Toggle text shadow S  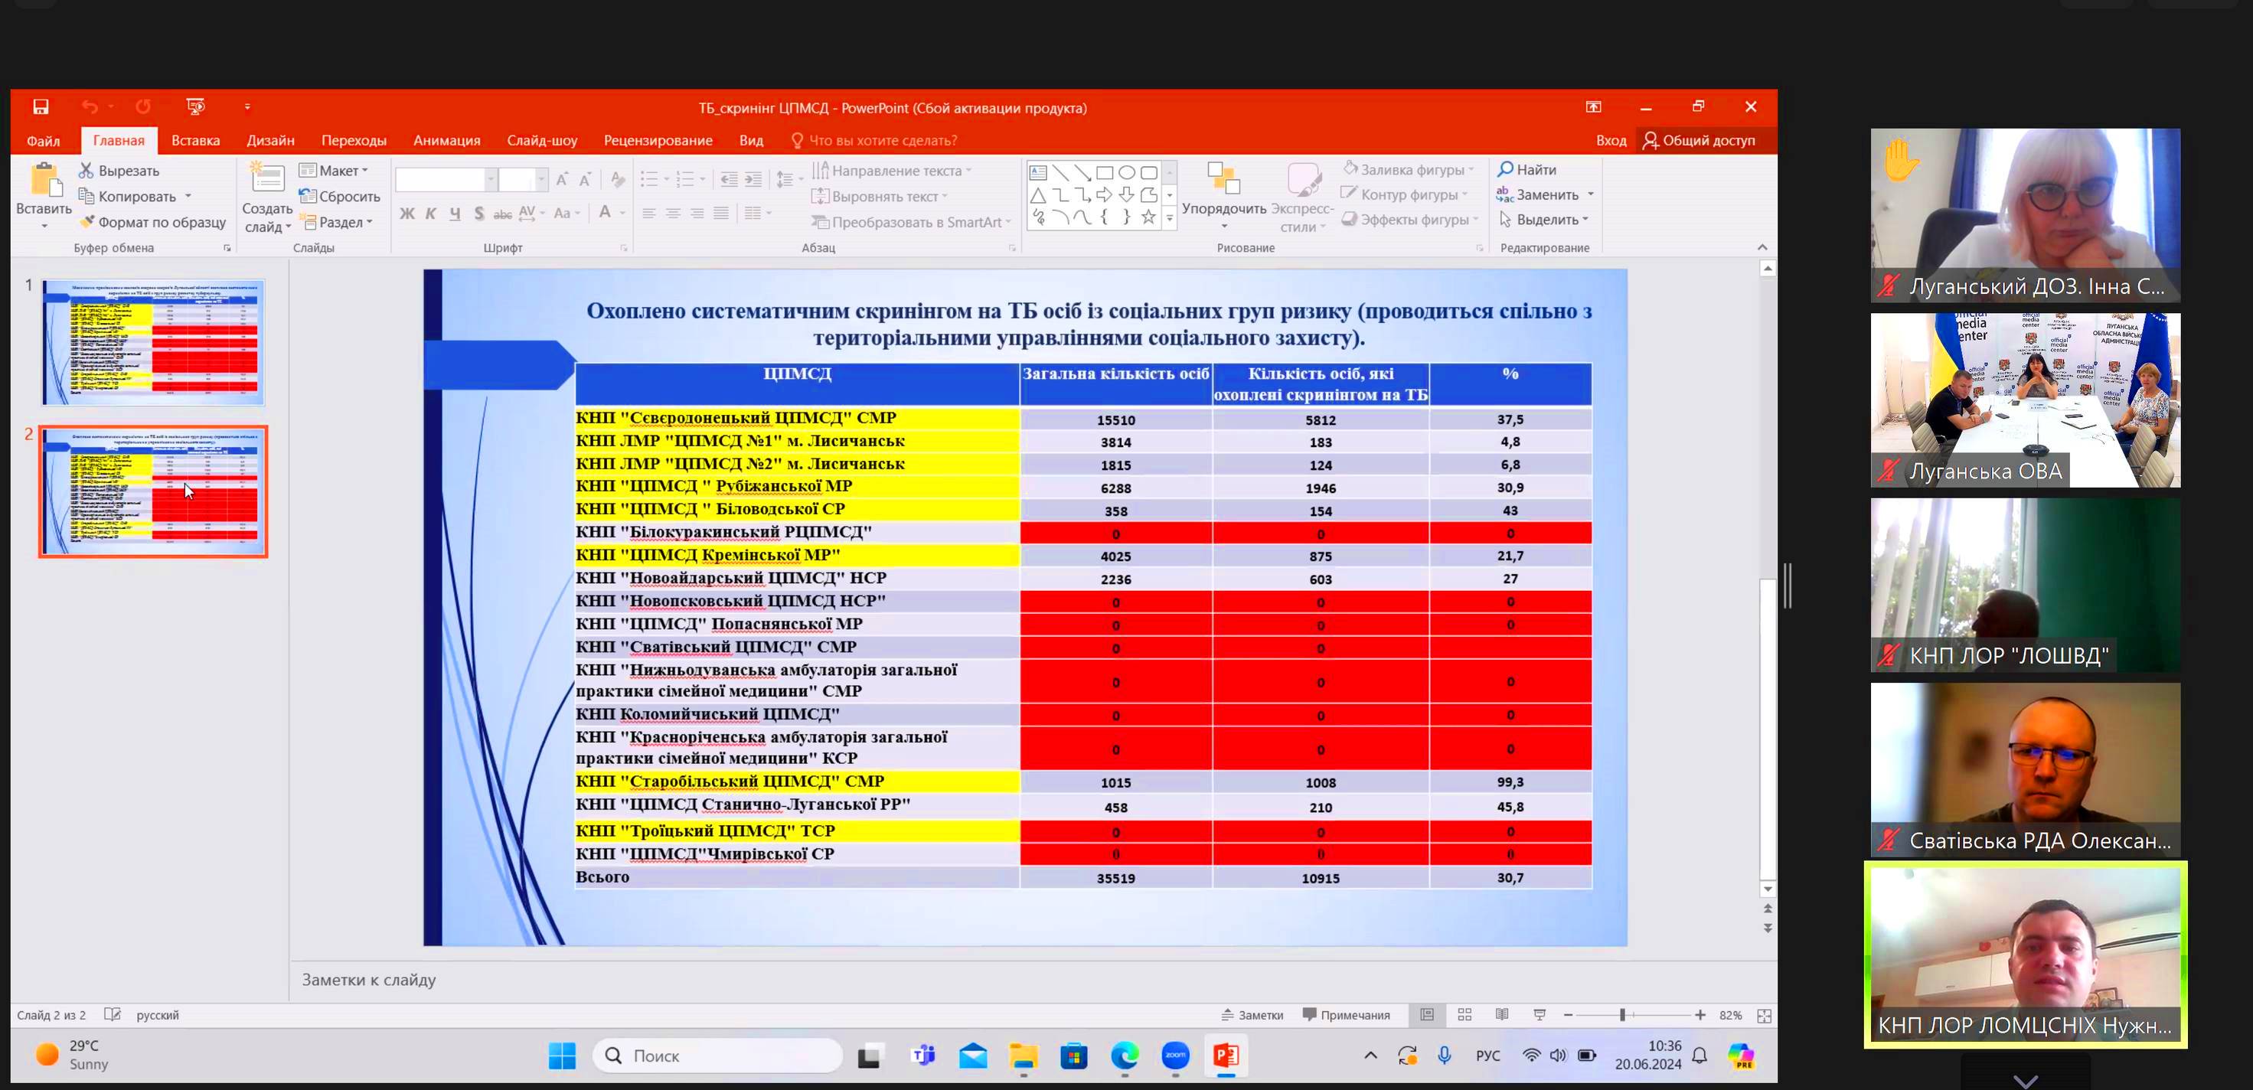478,213
